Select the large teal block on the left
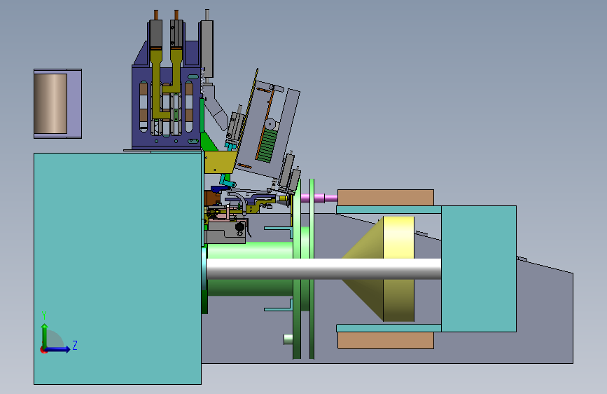Image resolution: width=607 pixels, height=394 pixels. pyautogui.click(x=118, y=269)
